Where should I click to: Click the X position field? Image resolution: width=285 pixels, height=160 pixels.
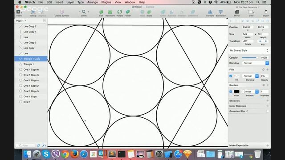[x=248, y=27]
